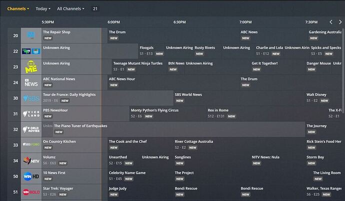Viewport: 345px width, 201px height.
Task: Open Storm Boy listing
Action: coord(323,161)
